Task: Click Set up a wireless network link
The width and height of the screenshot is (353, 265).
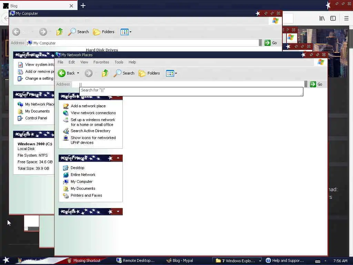Action: [93, 122]
